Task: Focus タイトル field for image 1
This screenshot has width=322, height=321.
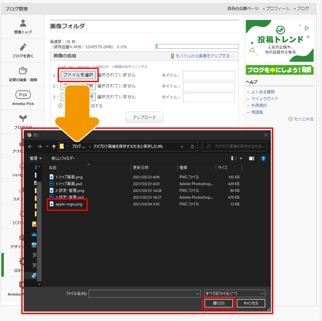Action: [x=209, y=75]
